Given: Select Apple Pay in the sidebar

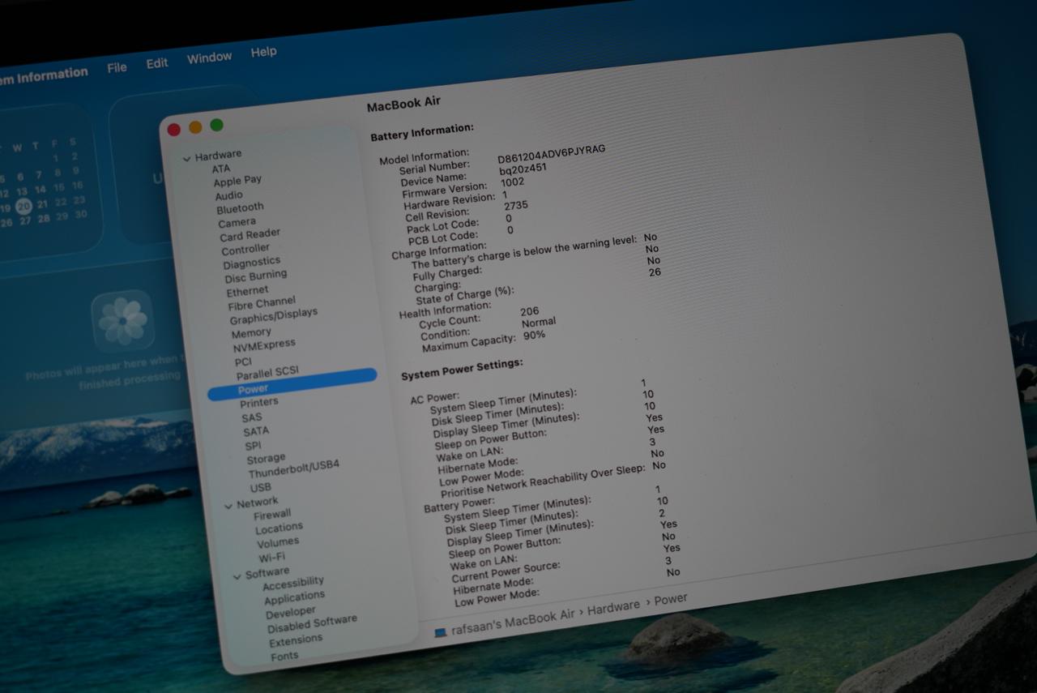Looking at the screenshot, I should [x=237, y=181].
